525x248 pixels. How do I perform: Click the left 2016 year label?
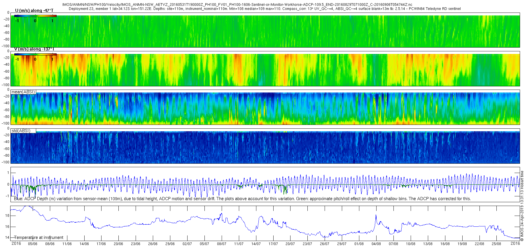[16, 243]
